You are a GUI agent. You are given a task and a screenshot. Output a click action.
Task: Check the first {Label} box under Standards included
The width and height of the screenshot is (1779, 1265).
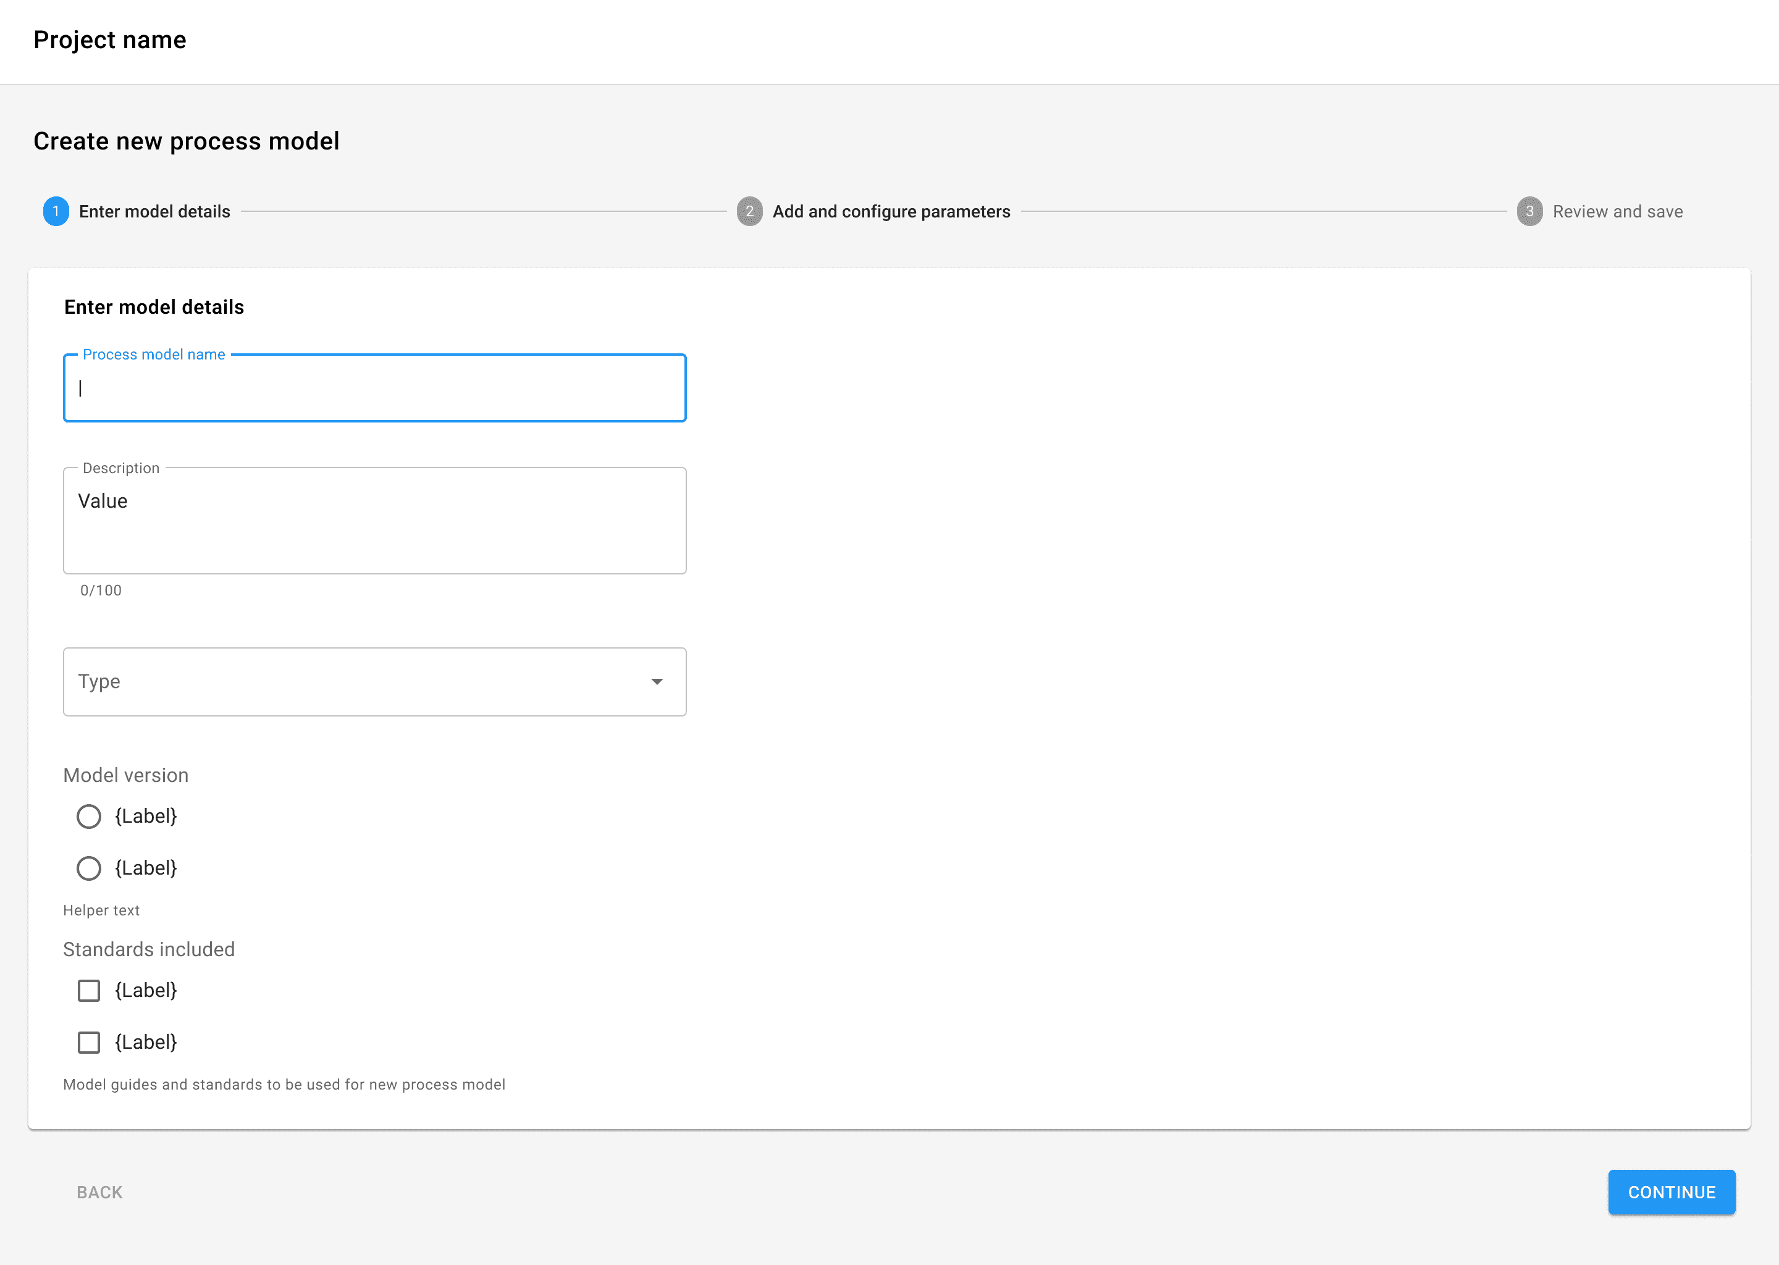click(x=89, y=991)
